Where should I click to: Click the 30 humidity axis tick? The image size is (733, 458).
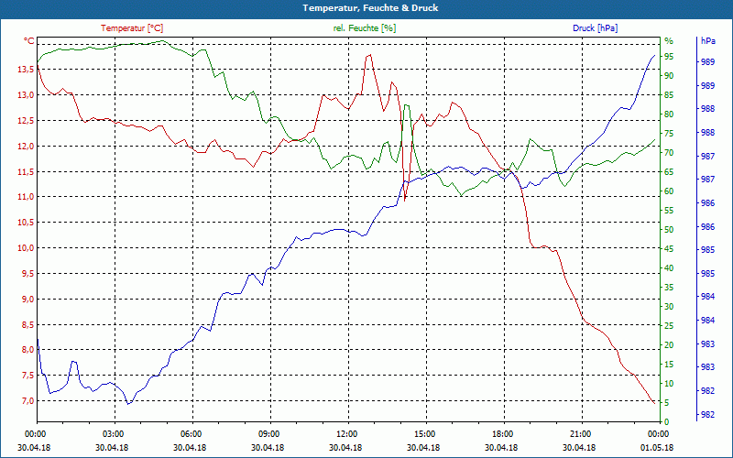tap(669, 307)
